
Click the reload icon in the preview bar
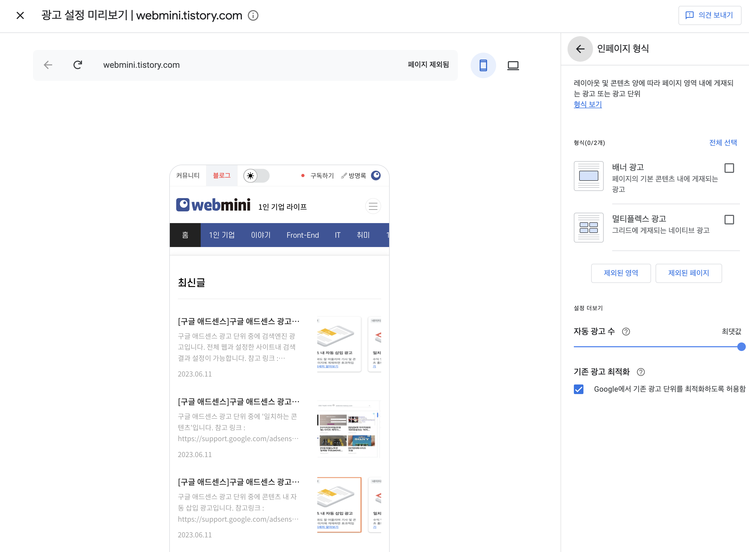78,65
